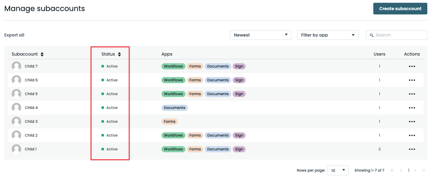Expand the Filter by app dropdown
The image size is (431, 179).
click(328, 35)
